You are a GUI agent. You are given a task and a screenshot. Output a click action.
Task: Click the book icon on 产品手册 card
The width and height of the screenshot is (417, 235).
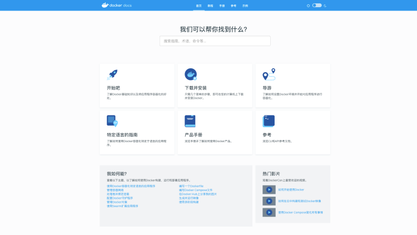190,121
